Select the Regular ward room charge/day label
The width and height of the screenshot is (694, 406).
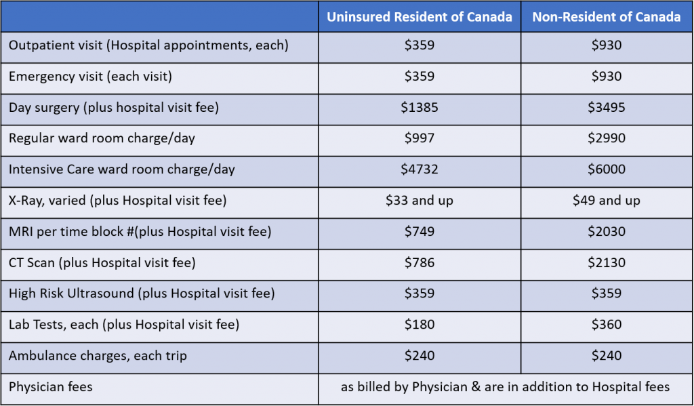click(x=102, y=138)
